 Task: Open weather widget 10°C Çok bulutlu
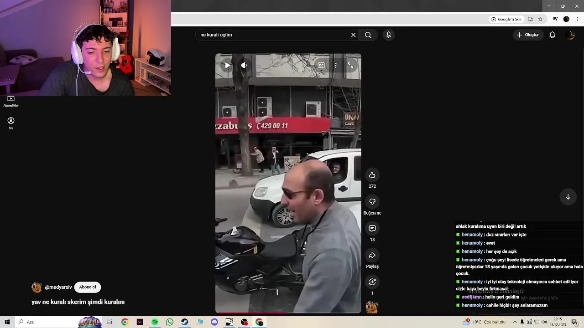tap(484, 322)
